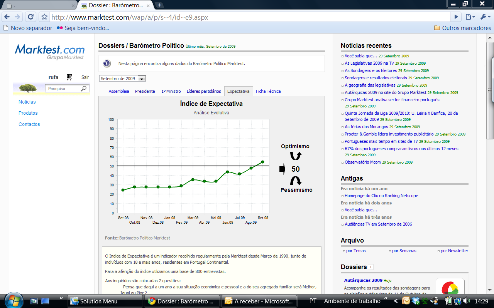Open the Você sabia que news link dated 29 Setembro
This screenshot has height=308, width=494.
tap(361, 56)
